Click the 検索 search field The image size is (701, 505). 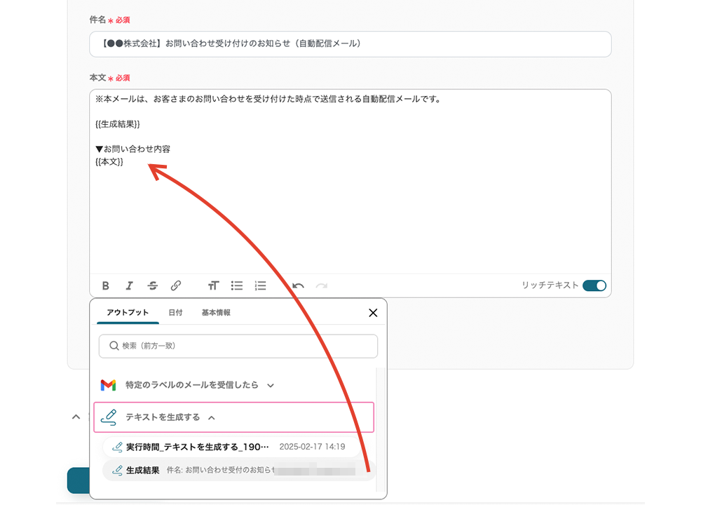[x=238, y=346]
